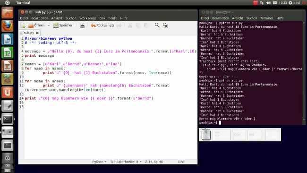Open terminal window Bearbeiten menu
The image size is (307, 173).
221,18
